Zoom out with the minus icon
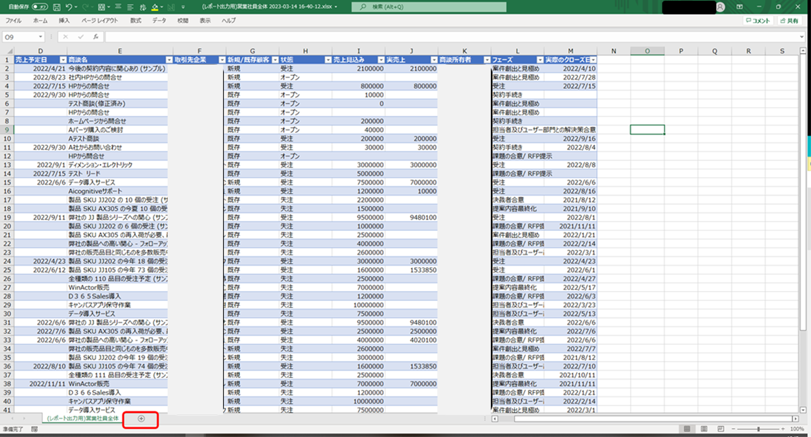811x437 pixels. tap(733, 429)
